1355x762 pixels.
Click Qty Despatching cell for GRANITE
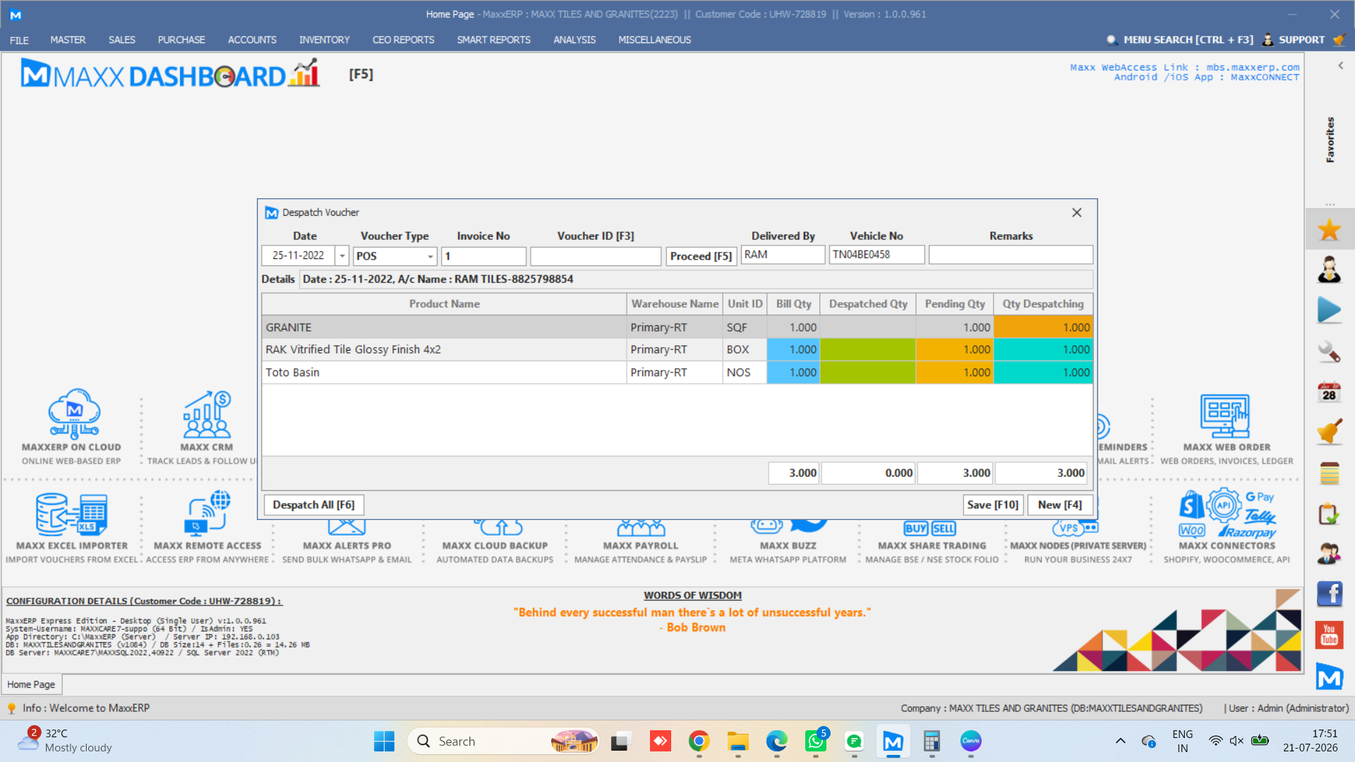(x=1043, y=327)
